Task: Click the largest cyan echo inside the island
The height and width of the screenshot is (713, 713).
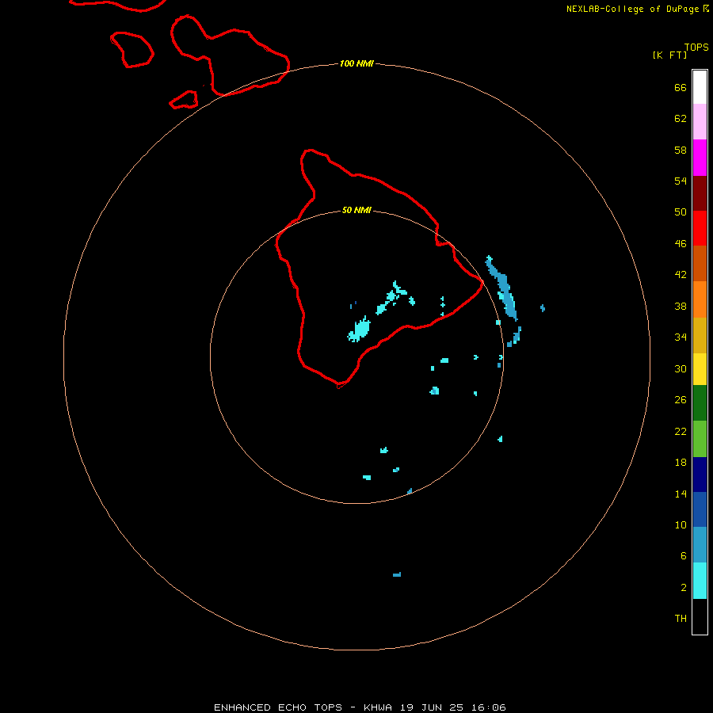Action: [360, 329]
